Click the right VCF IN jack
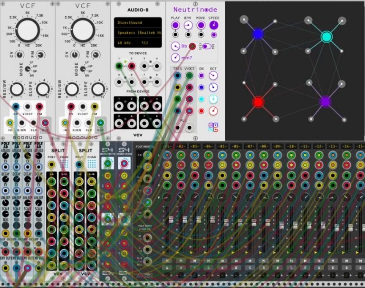365x288 pixels. coord(65,123)
